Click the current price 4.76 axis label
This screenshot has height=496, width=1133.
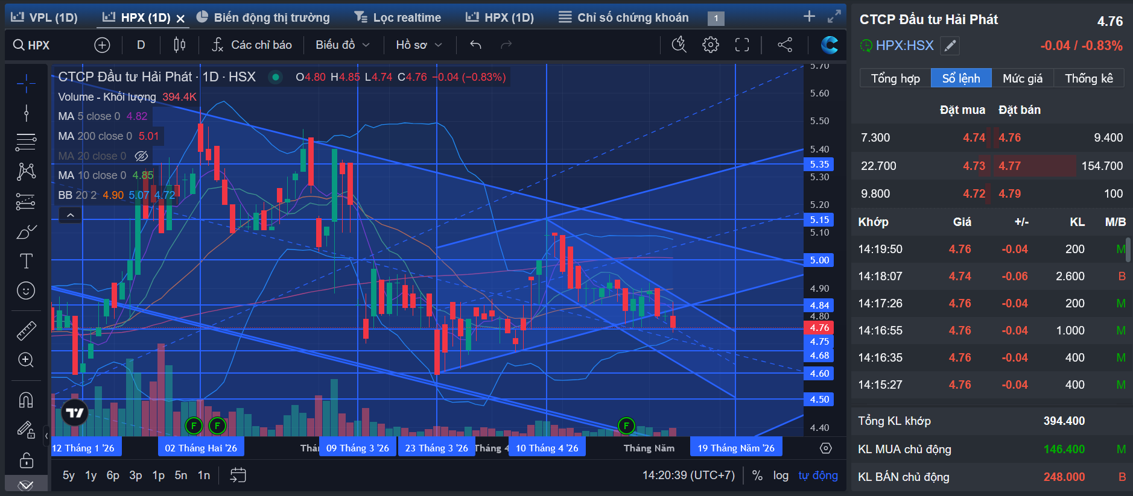coord(819,328)
